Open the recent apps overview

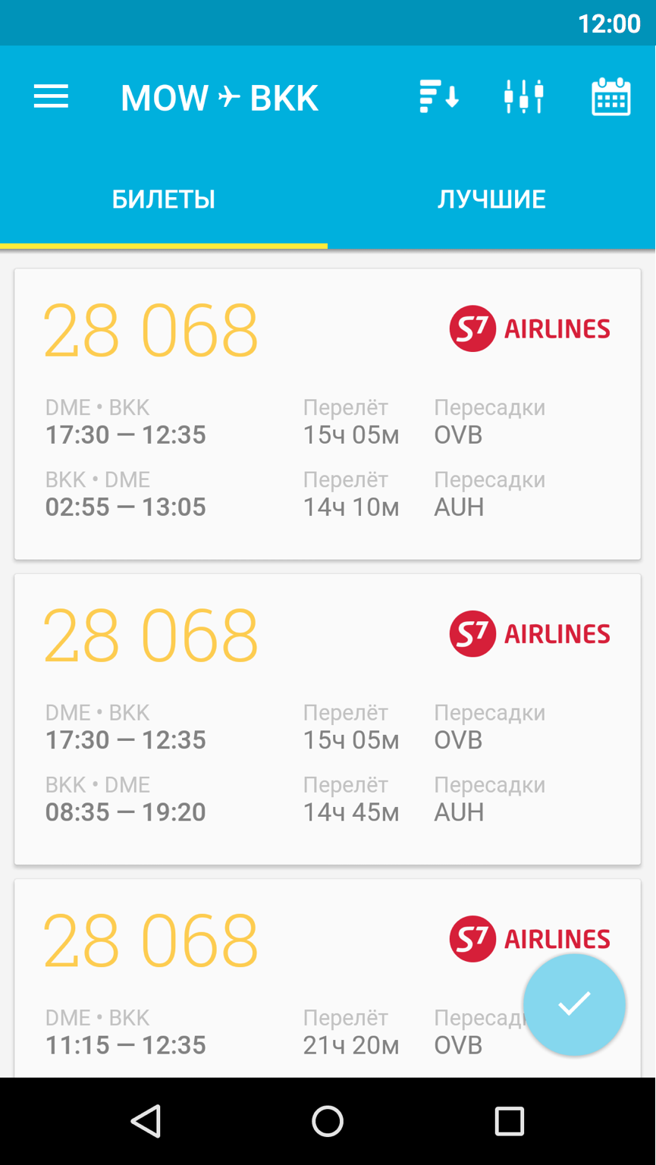(509, 1121)
